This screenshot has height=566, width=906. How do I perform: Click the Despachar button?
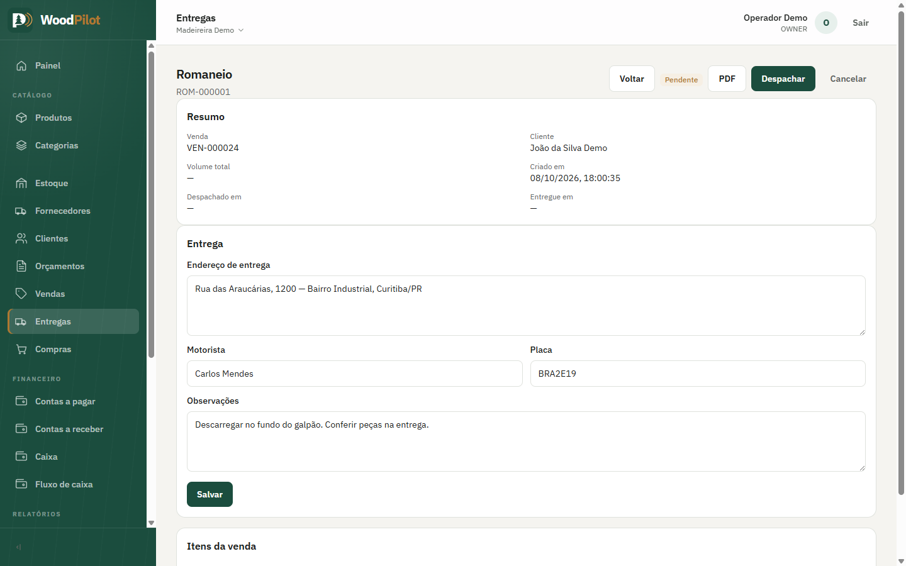pos(783,79)
